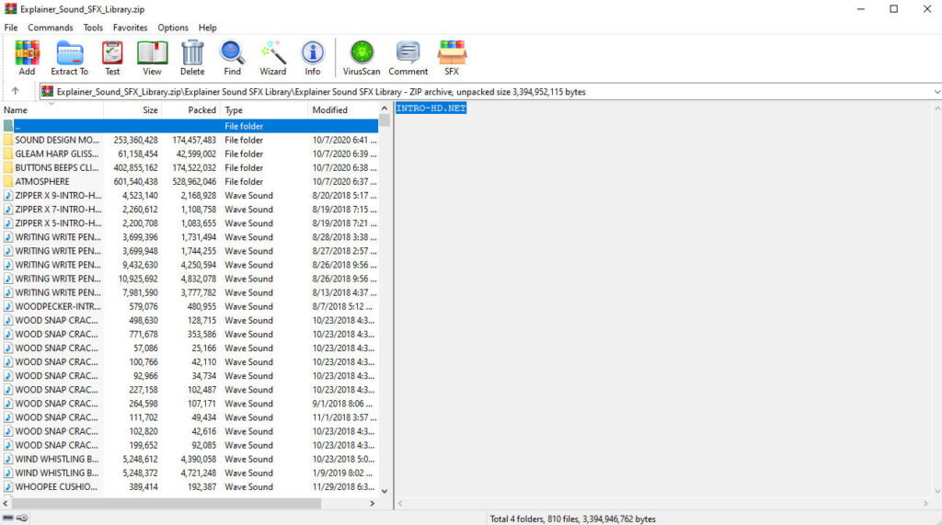Click the WOODPECKER-INTR... wave file icon
This screenshot has width=942, height=525.
tap(7, 306)
